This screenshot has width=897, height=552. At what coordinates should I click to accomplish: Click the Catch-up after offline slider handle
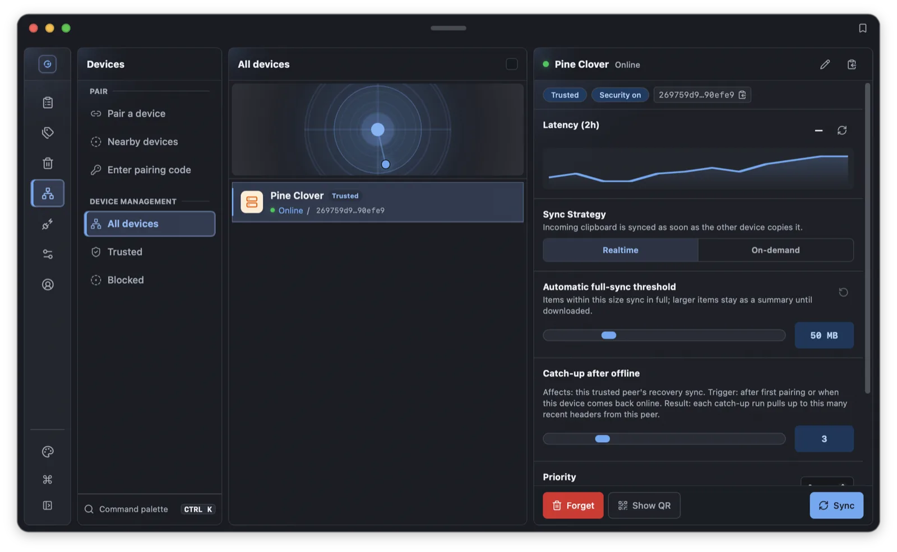(x=603, y=439)
